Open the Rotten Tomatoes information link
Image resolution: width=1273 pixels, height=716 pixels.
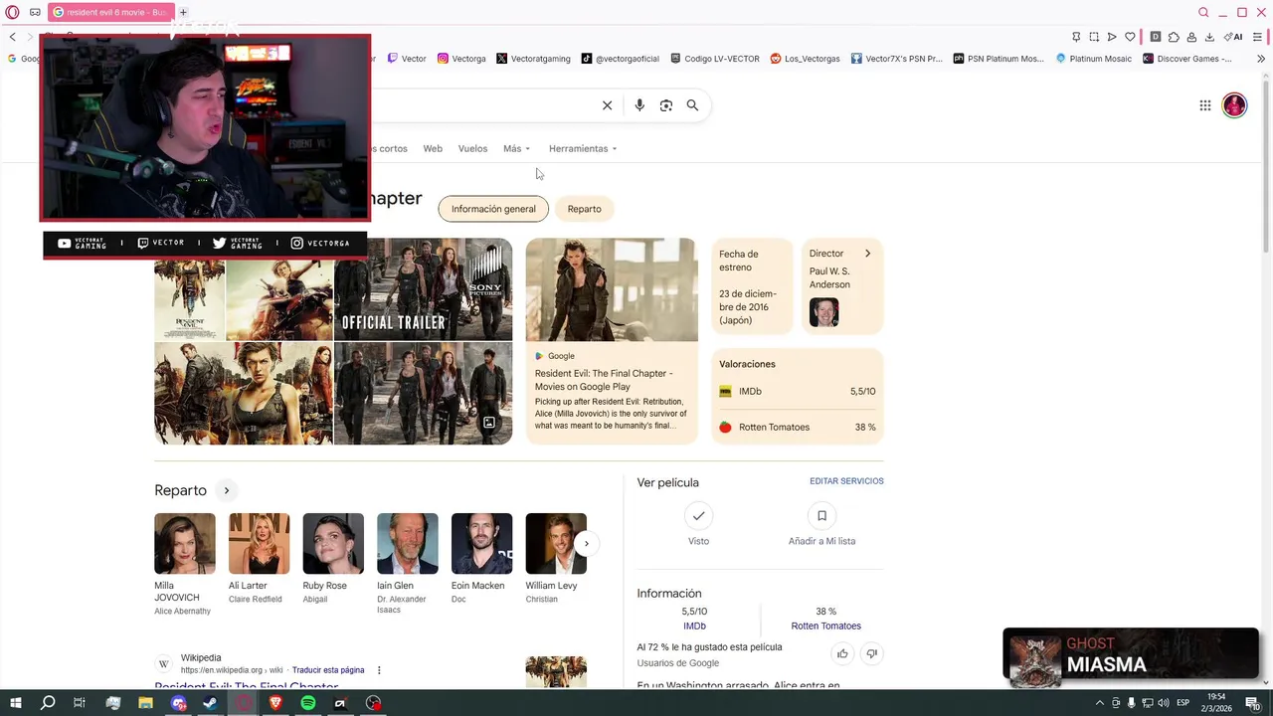click(x=825, y=626)
